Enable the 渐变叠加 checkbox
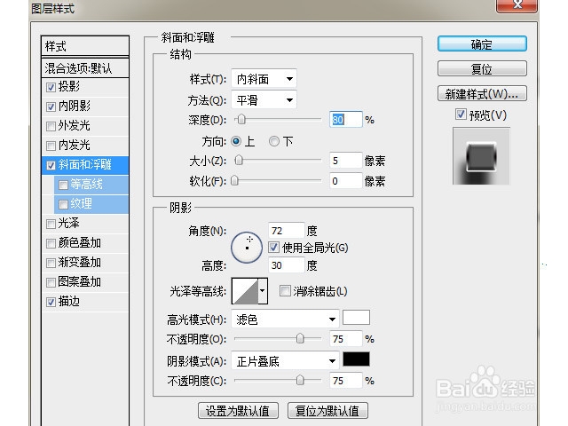The image size is (568, 426). pyautogui.click(x=51, y=263)
